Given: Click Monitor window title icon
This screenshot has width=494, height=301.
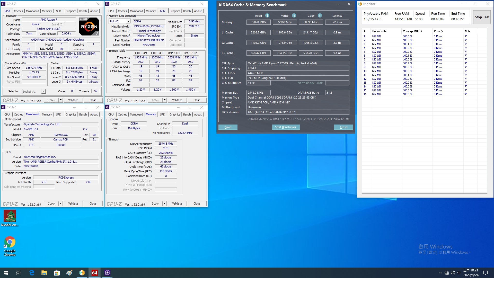Looking at the screenshot, I should pos(360,4).
